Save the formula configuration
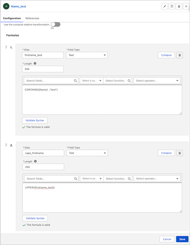The image size is (190, 245). (x=182, y=239)
